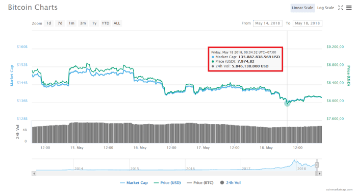Click the vertical Market Cap axis title
The image size is (355, 191).
(12, 76)
